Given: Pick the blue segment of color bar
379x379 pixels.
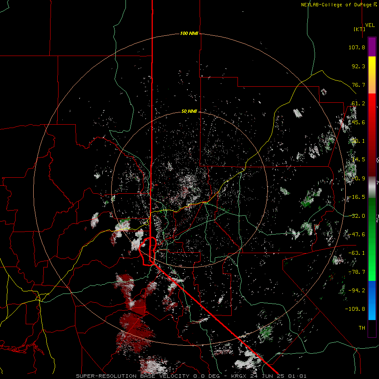Looking at the screenshot, I should pyautogui.click(x=372, y=300).
